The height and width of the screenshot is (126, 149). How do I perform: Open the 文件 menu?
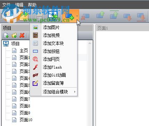[x=7, y=5]
